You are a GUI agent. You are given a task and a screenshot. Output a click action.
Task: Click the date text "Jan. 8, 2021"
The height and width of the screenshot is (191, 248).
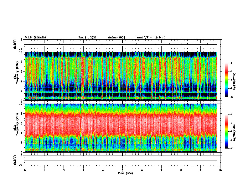pos(87,37)
